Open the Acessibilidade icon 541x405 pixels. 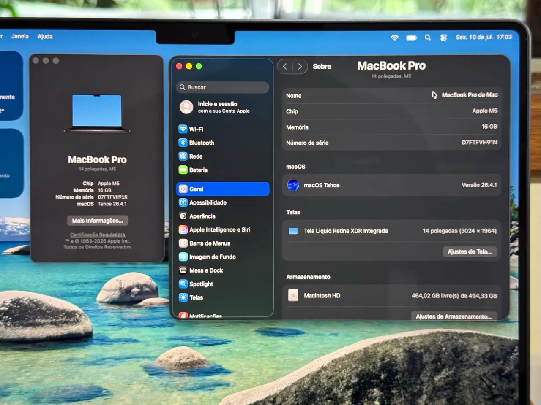pyautogui.click(x=183, y=202)
